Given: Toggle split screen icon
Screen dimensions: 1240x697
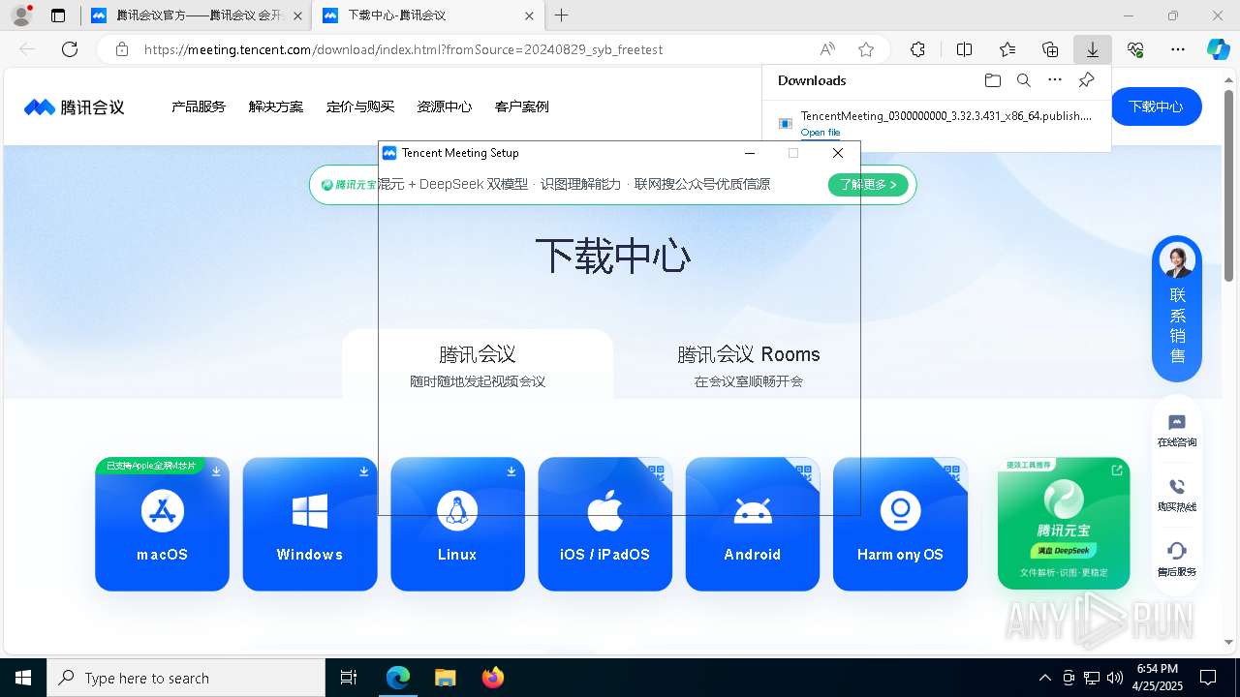Looking at the screenshot, I should click(964, 49).
